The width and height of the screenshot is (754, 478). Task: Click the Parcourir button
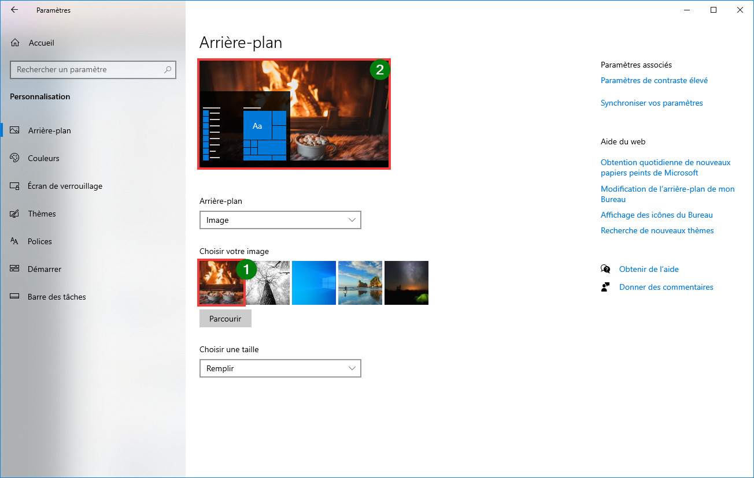[x=226, y=319]
